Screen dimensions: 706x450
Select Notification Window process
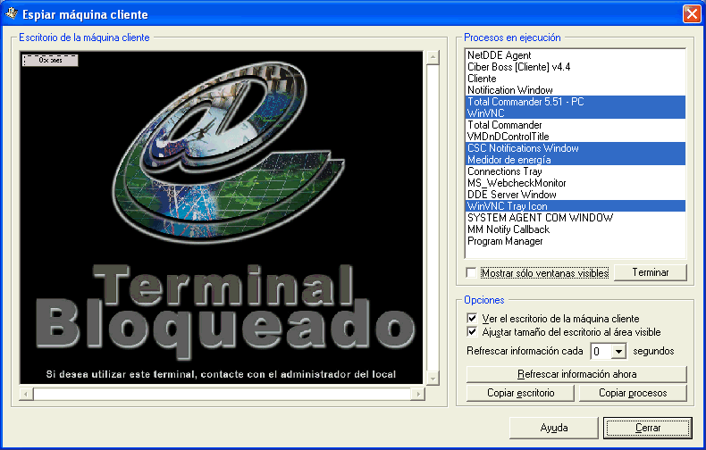[x=575, y=90]
